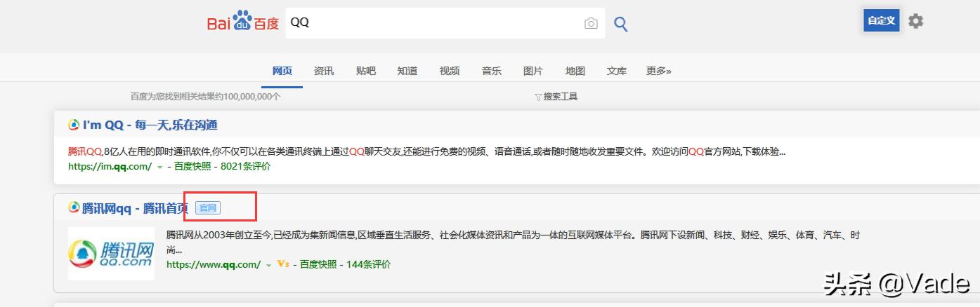Screen dimensions: 980x307
Task: Click the Baidu logo
Action: click(x=242, y=22)
